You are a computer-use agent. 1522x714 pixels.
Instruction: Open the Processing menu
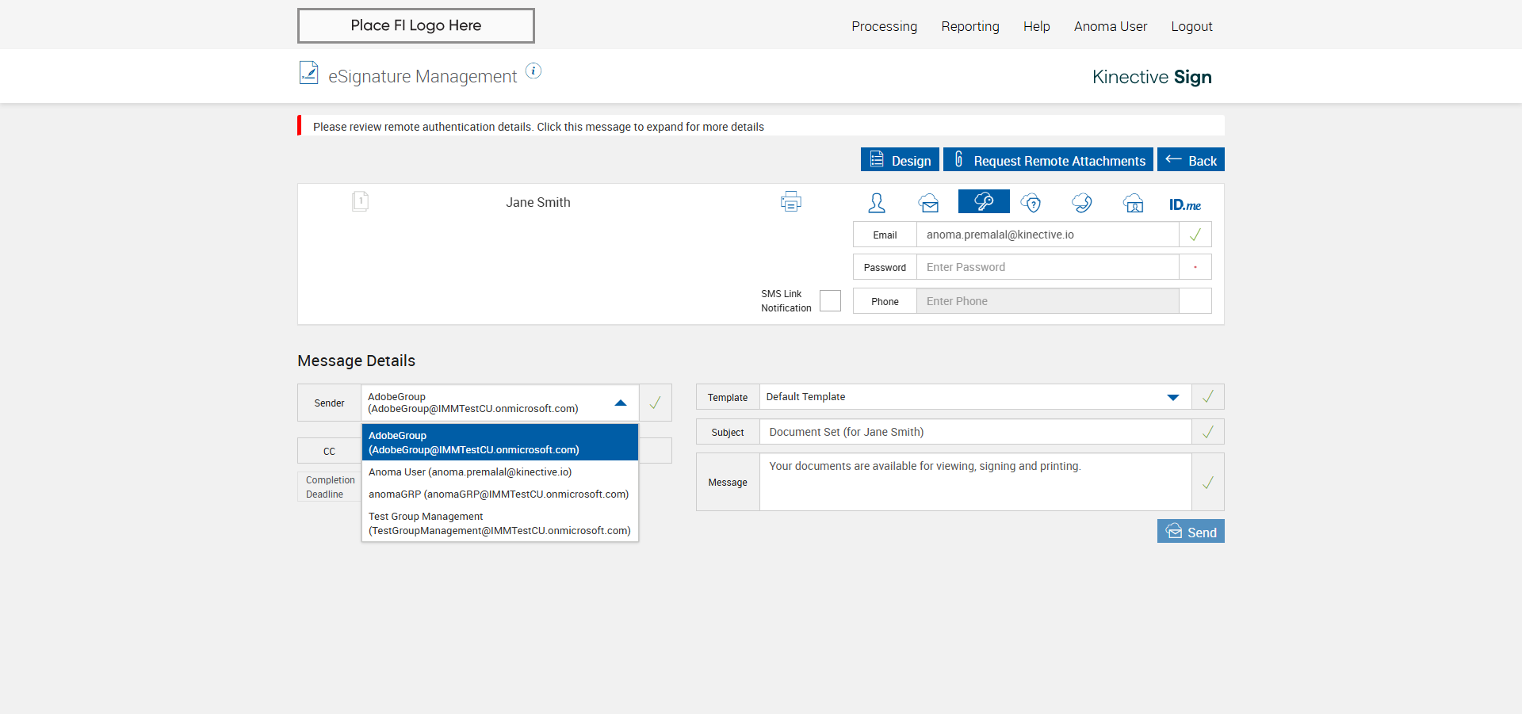point(884,26)
